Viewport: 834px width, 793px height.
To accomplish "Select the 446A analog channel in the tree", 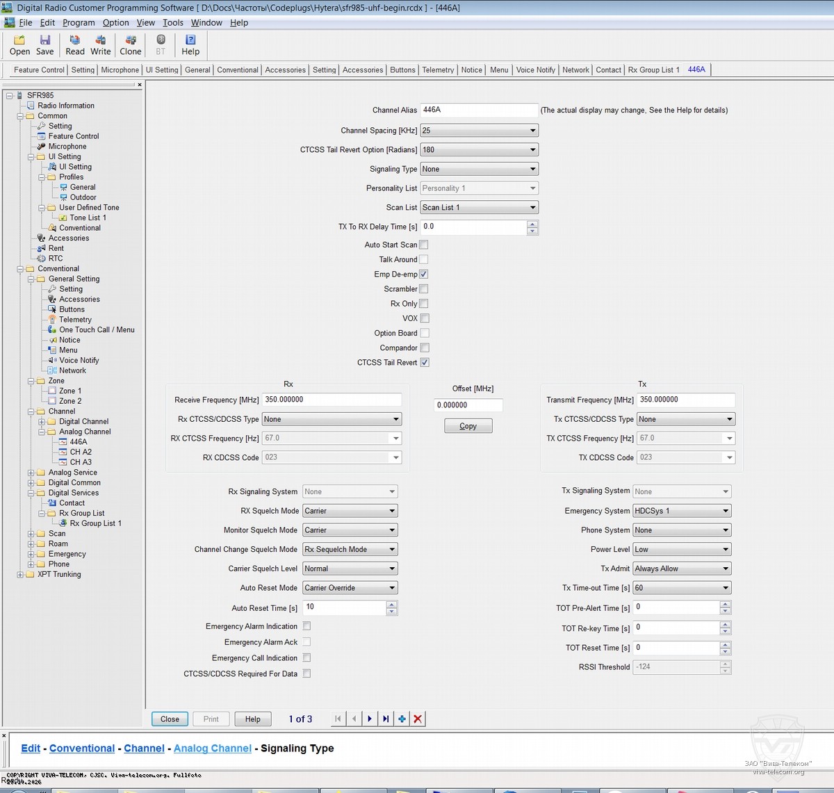I will [x=79, y=442].
